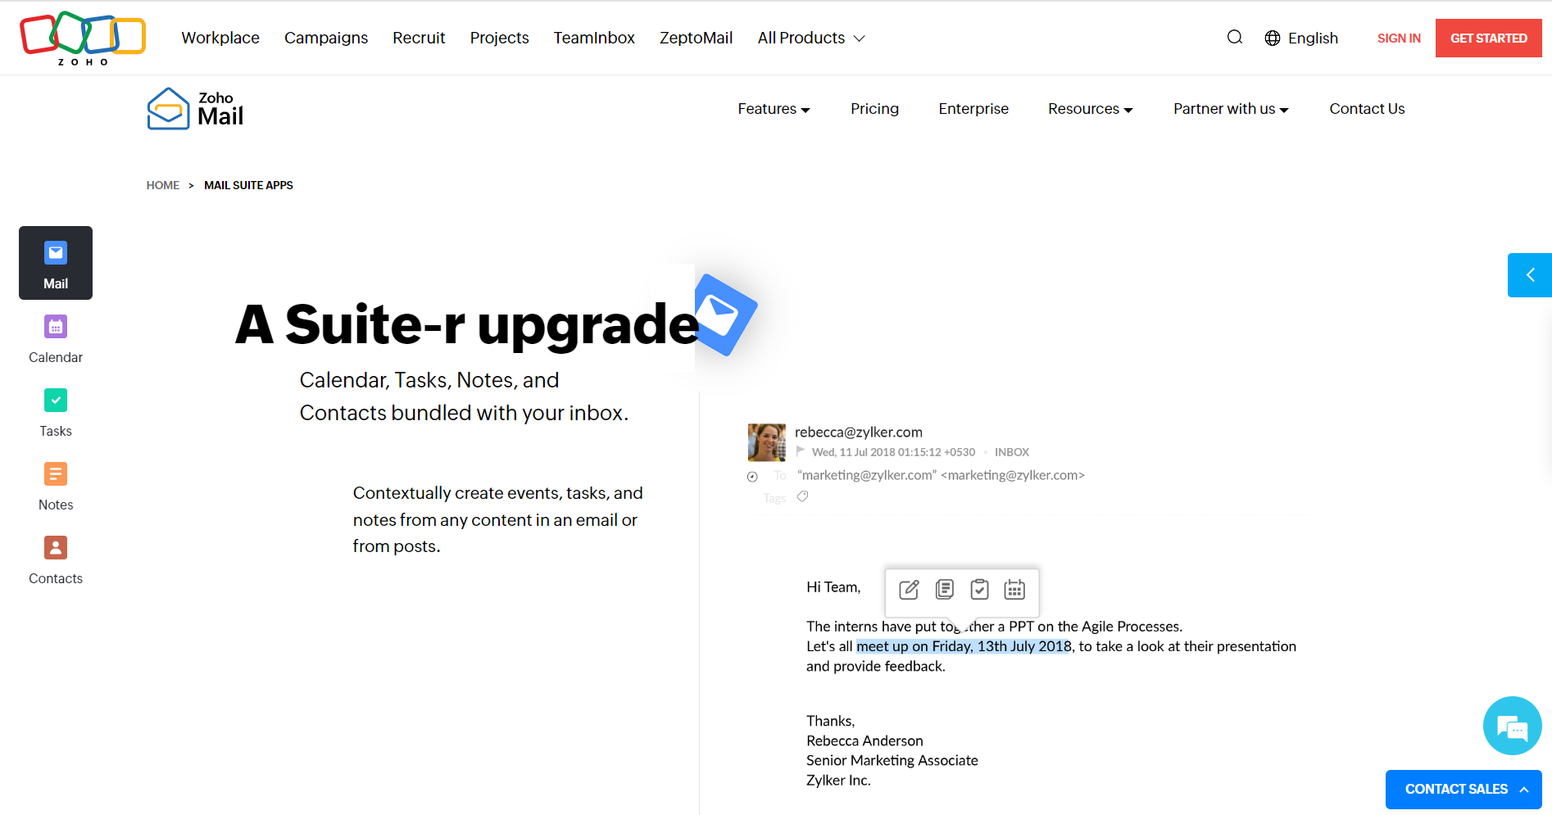Screen dimensions: 1552x815
Task: Select the Calendar app icon in sidebar
Action: [56, 327]
